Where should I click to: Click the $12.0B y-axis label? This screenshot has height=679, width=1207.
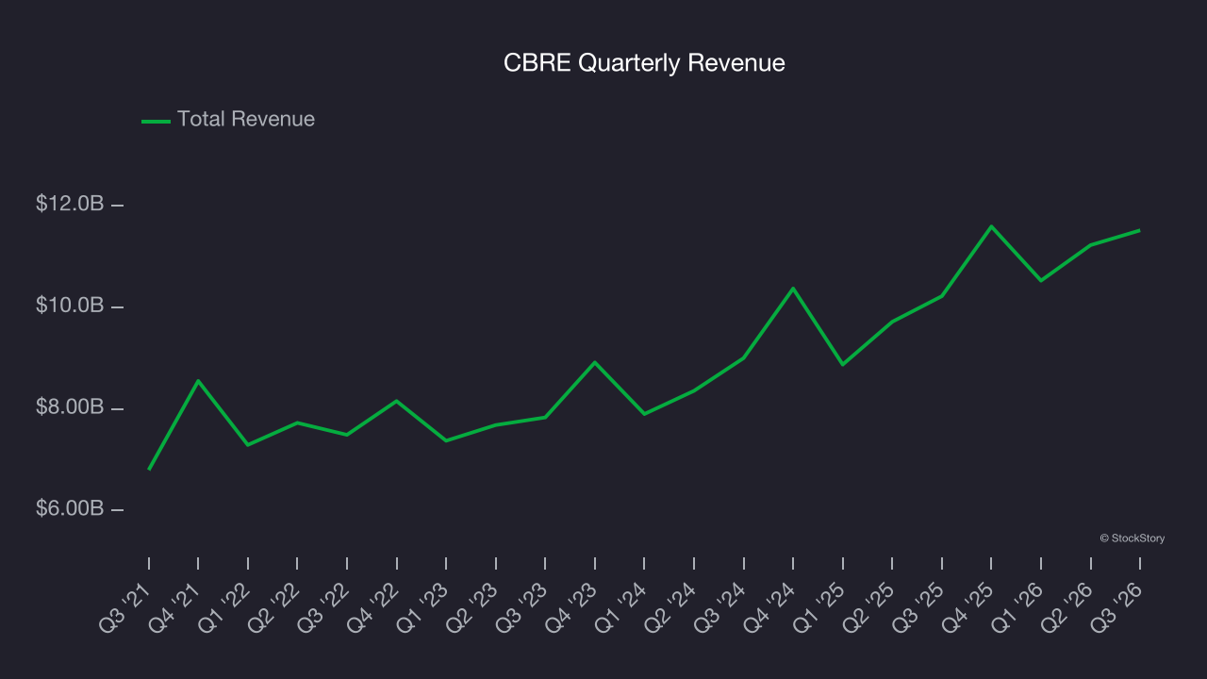click(x=71, y=204)
